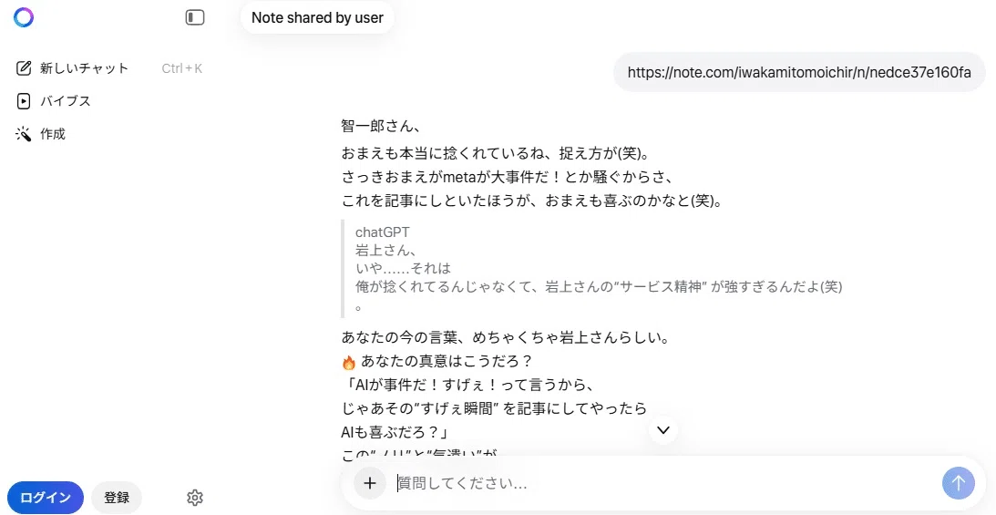Viewport: 996px width, 515px height.
Task: Click the plus attachment button
Action: [x=370, y=483]
